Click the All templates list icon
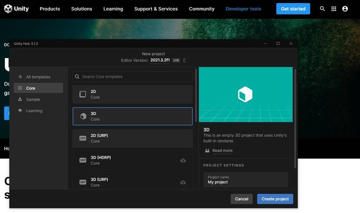360x213 pixels. pyautogui.click(x=20, y=77)
